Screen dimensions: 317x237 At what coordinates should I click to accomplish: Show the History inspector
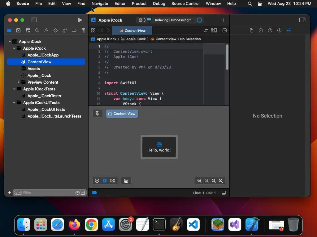click(261, 31)
